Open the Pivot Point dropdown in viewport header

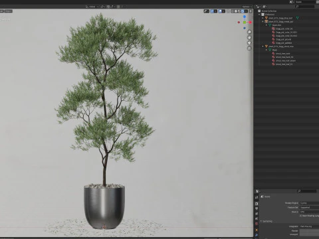[103, 7]
